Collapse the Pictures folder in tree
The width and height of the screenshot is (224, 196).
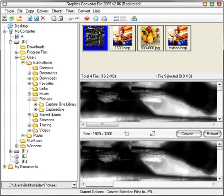click(29, 99)
